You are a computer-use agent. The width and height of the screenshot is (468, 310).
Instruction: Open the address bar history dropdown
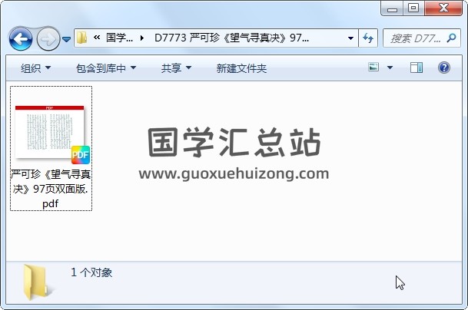pos(351,38)
